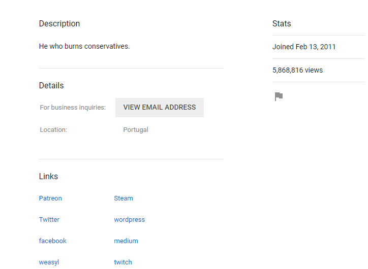Click the report user flag icon
The width and height of the screenshot is (368, 269).
(x=279, y=96)
